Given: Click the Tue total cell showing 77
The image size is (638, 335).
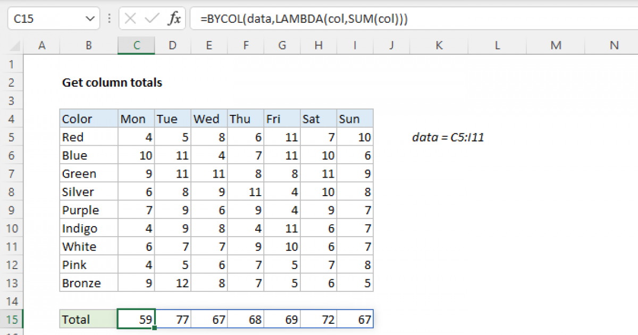Looking at the screenshot, I should pos(172,320).
